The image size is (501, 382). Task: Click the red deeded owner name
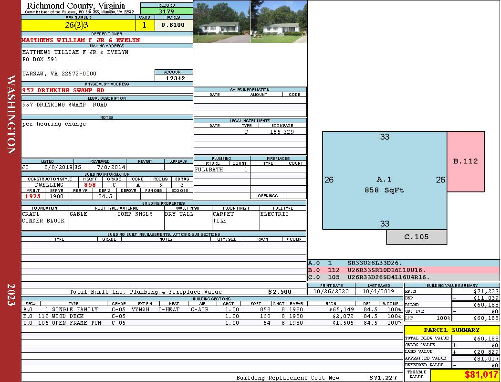tap(81, 40)
